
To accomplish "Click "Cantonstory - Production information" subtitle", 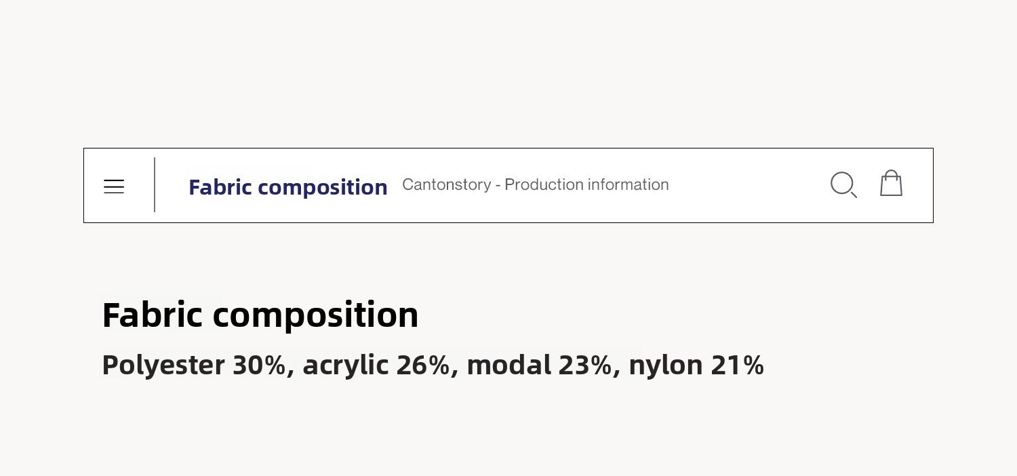I will (535, 184).
